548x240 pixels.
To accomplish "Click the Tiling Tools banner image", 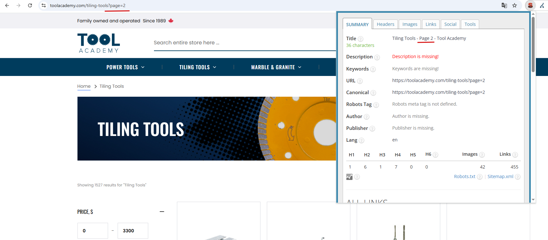I will pyautogui.click(x=207, y=129).
